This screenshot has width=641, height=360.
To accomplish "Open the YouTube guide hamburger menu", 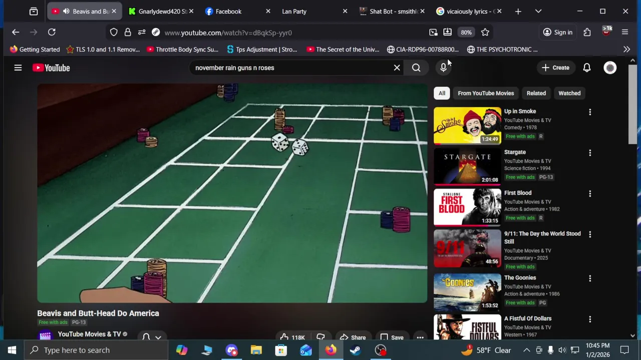I will pyautogui.click(x=18, y=67).
